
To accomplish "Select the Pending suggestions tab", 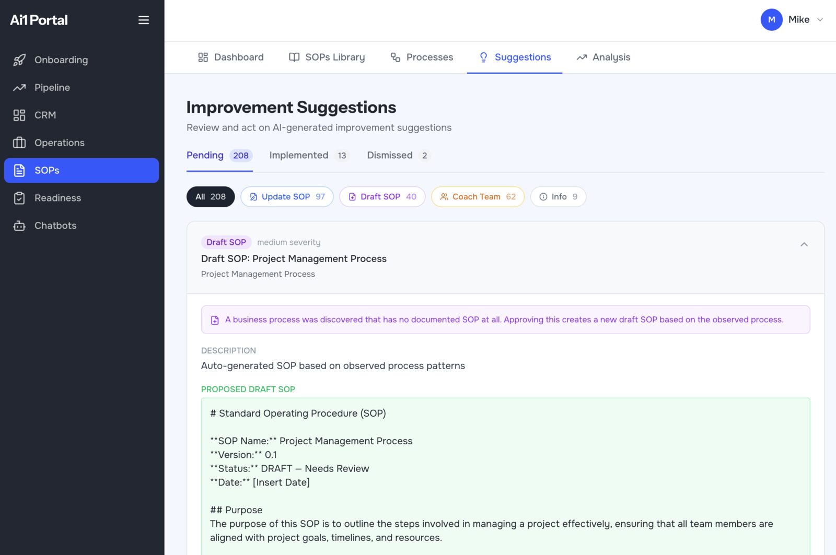I will 219,156.
